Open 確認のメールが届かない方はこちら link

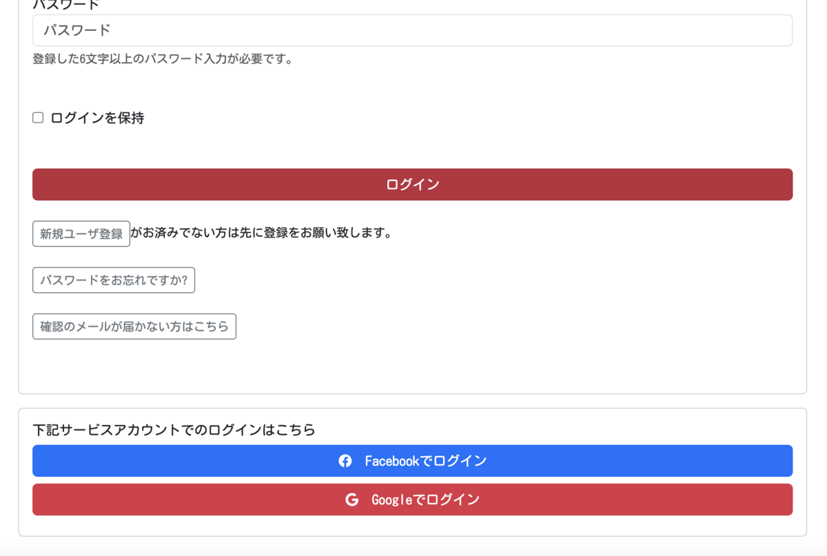pyautogui.click(x=134, y=327)
